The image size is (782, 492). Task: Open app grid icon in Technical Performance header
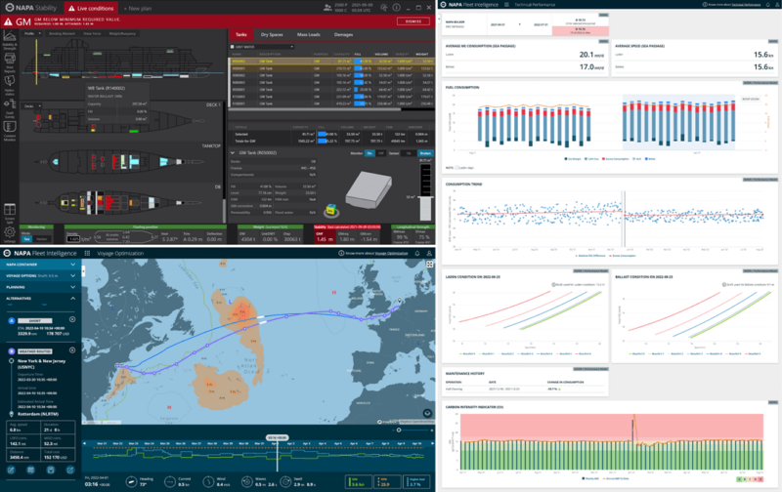(x=506, y=5)
